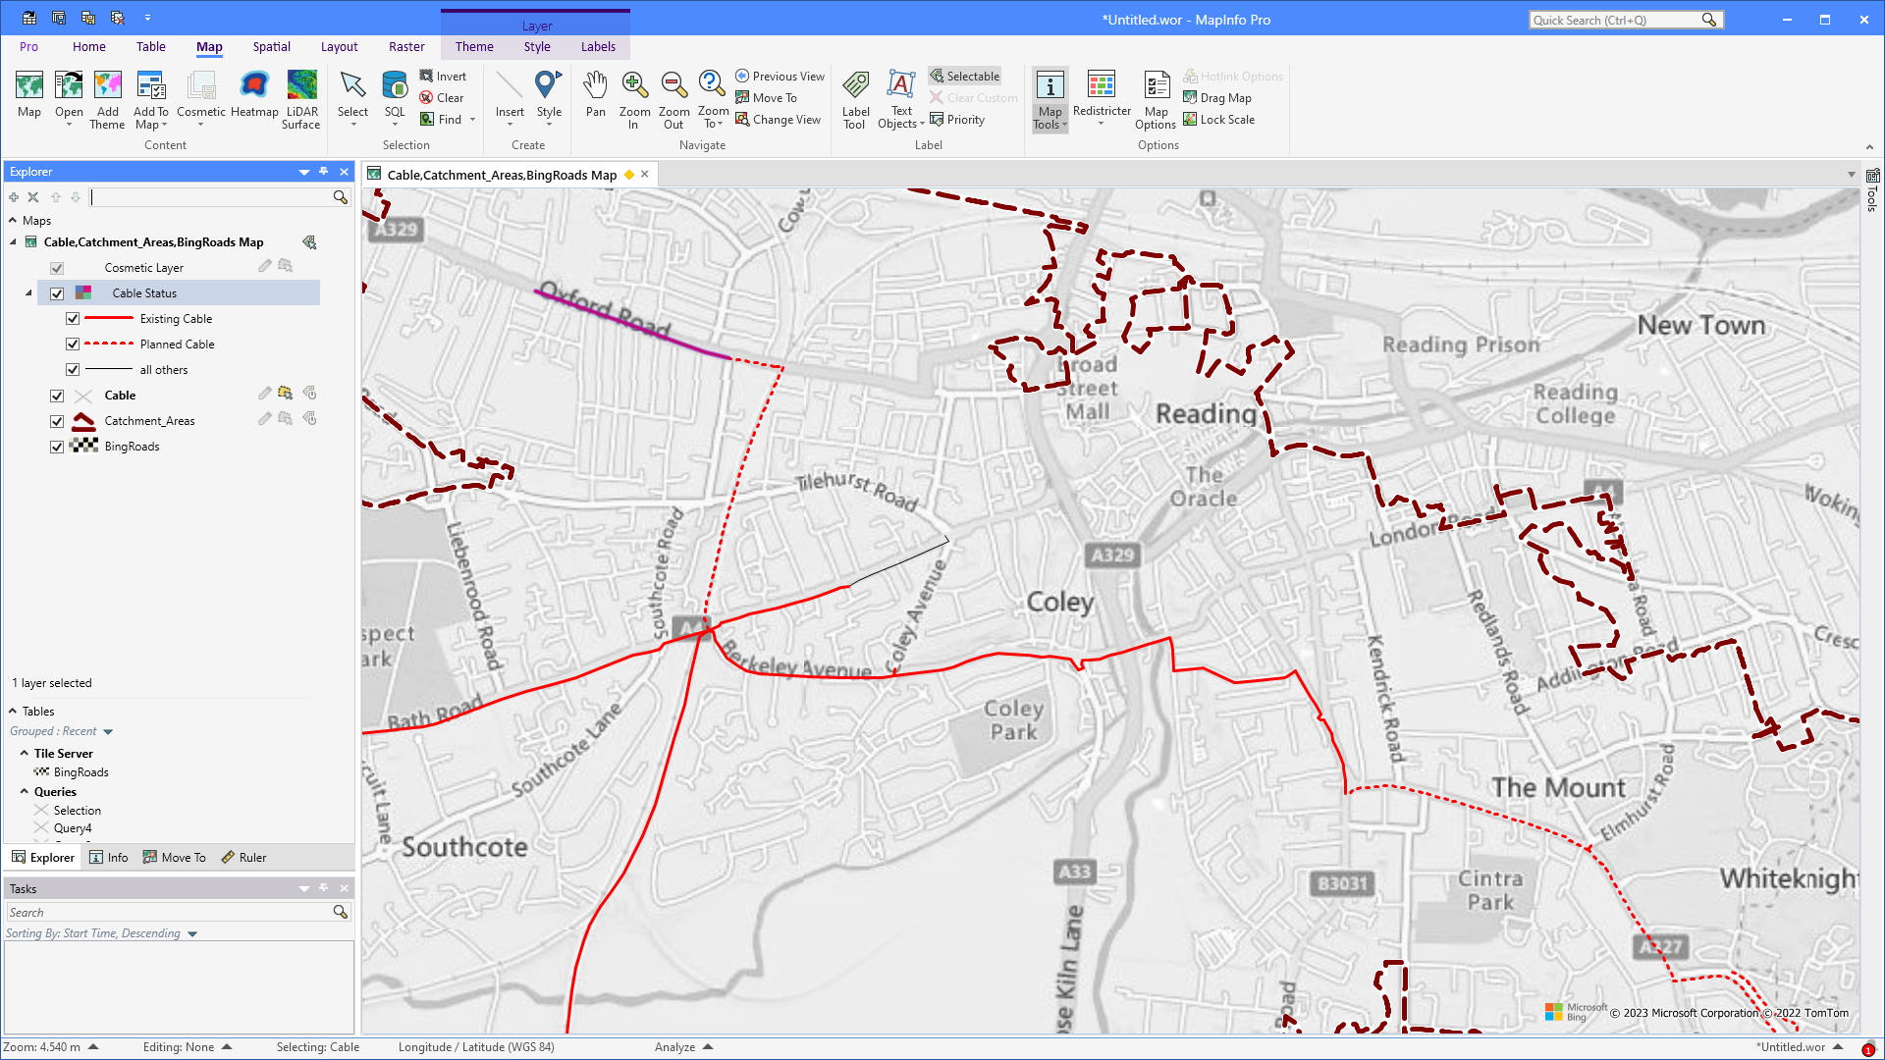Image resolution: width=1885 pixels, height=1060 pixels.
Task: Enable Lock Scale
Action: point(1219,119)
